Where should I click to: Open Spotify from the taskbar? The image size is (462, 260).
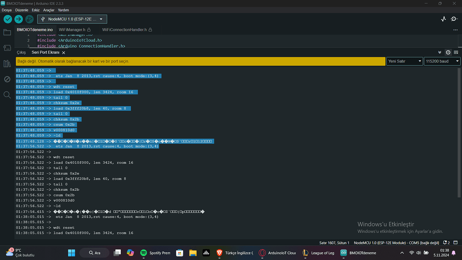pyautogui.click(x=143, y=253)
